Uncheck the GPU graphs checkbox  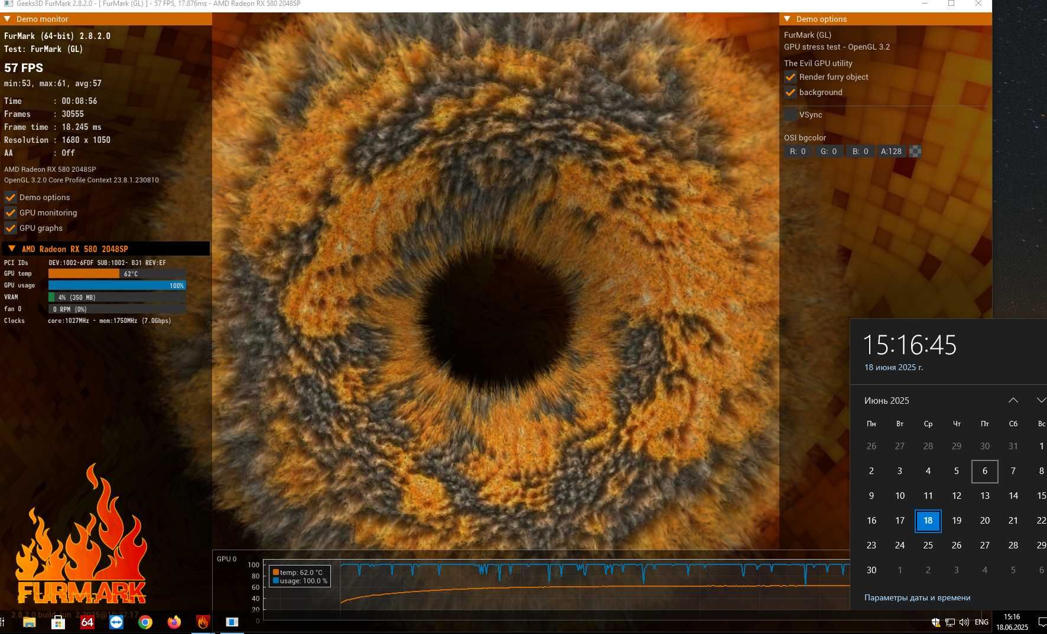point(11,228)
